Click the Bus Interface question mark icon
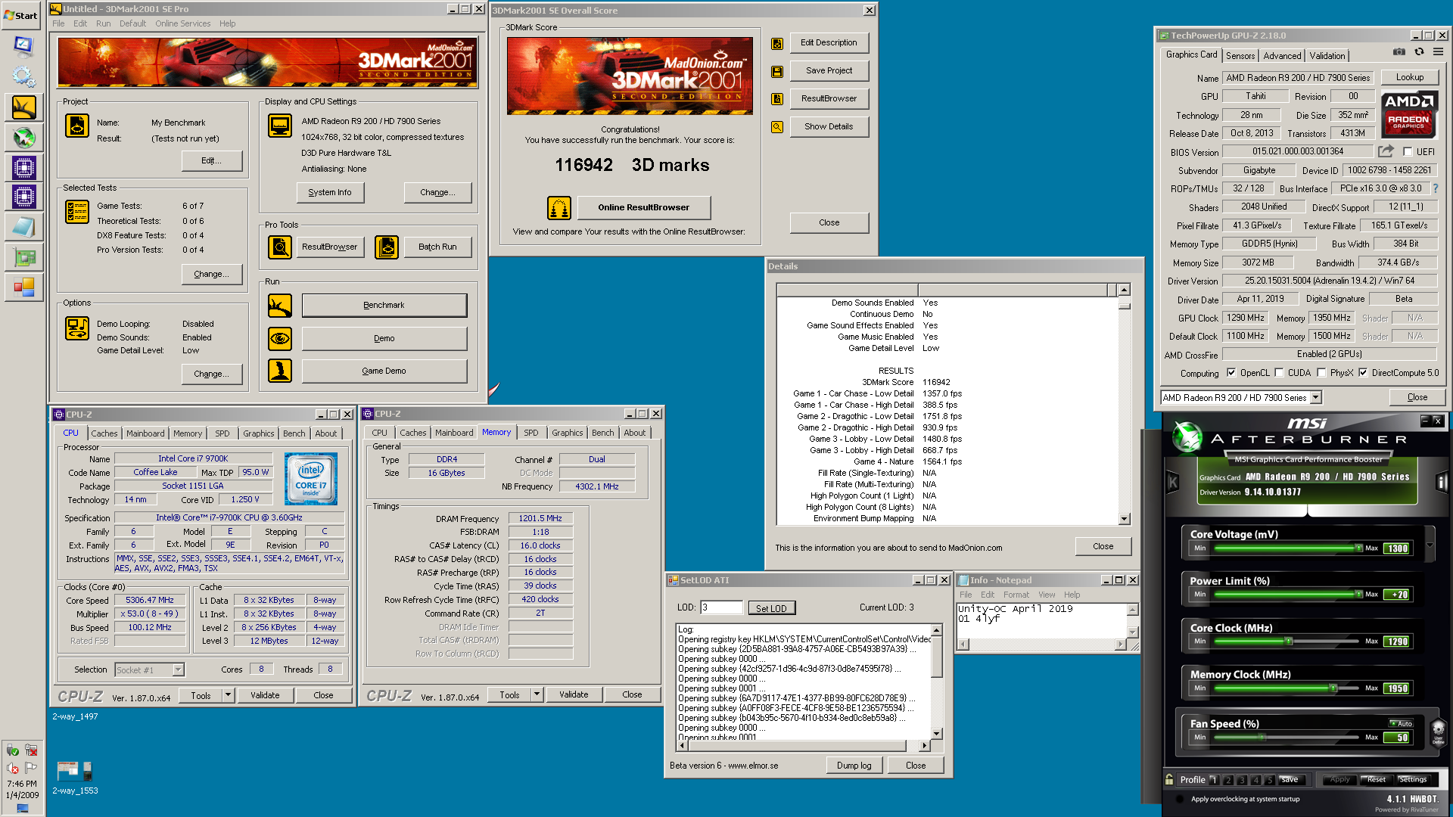The height and width of the screenshot is (817, 1453). pos(1435,188)
